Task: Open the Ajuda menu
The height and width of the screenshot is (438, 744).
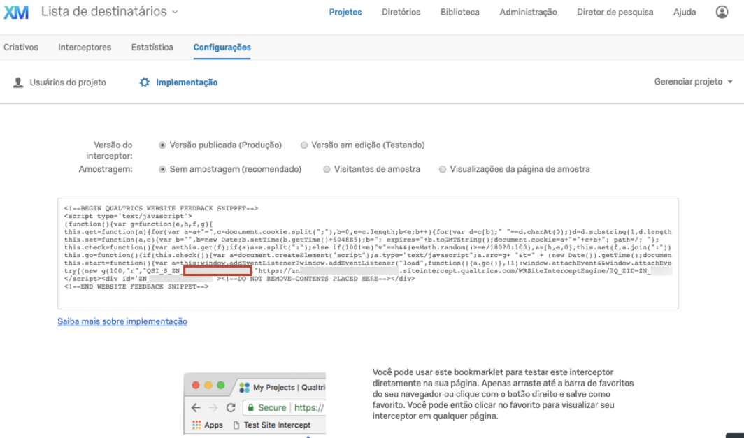Action: [x=685, y=13]
